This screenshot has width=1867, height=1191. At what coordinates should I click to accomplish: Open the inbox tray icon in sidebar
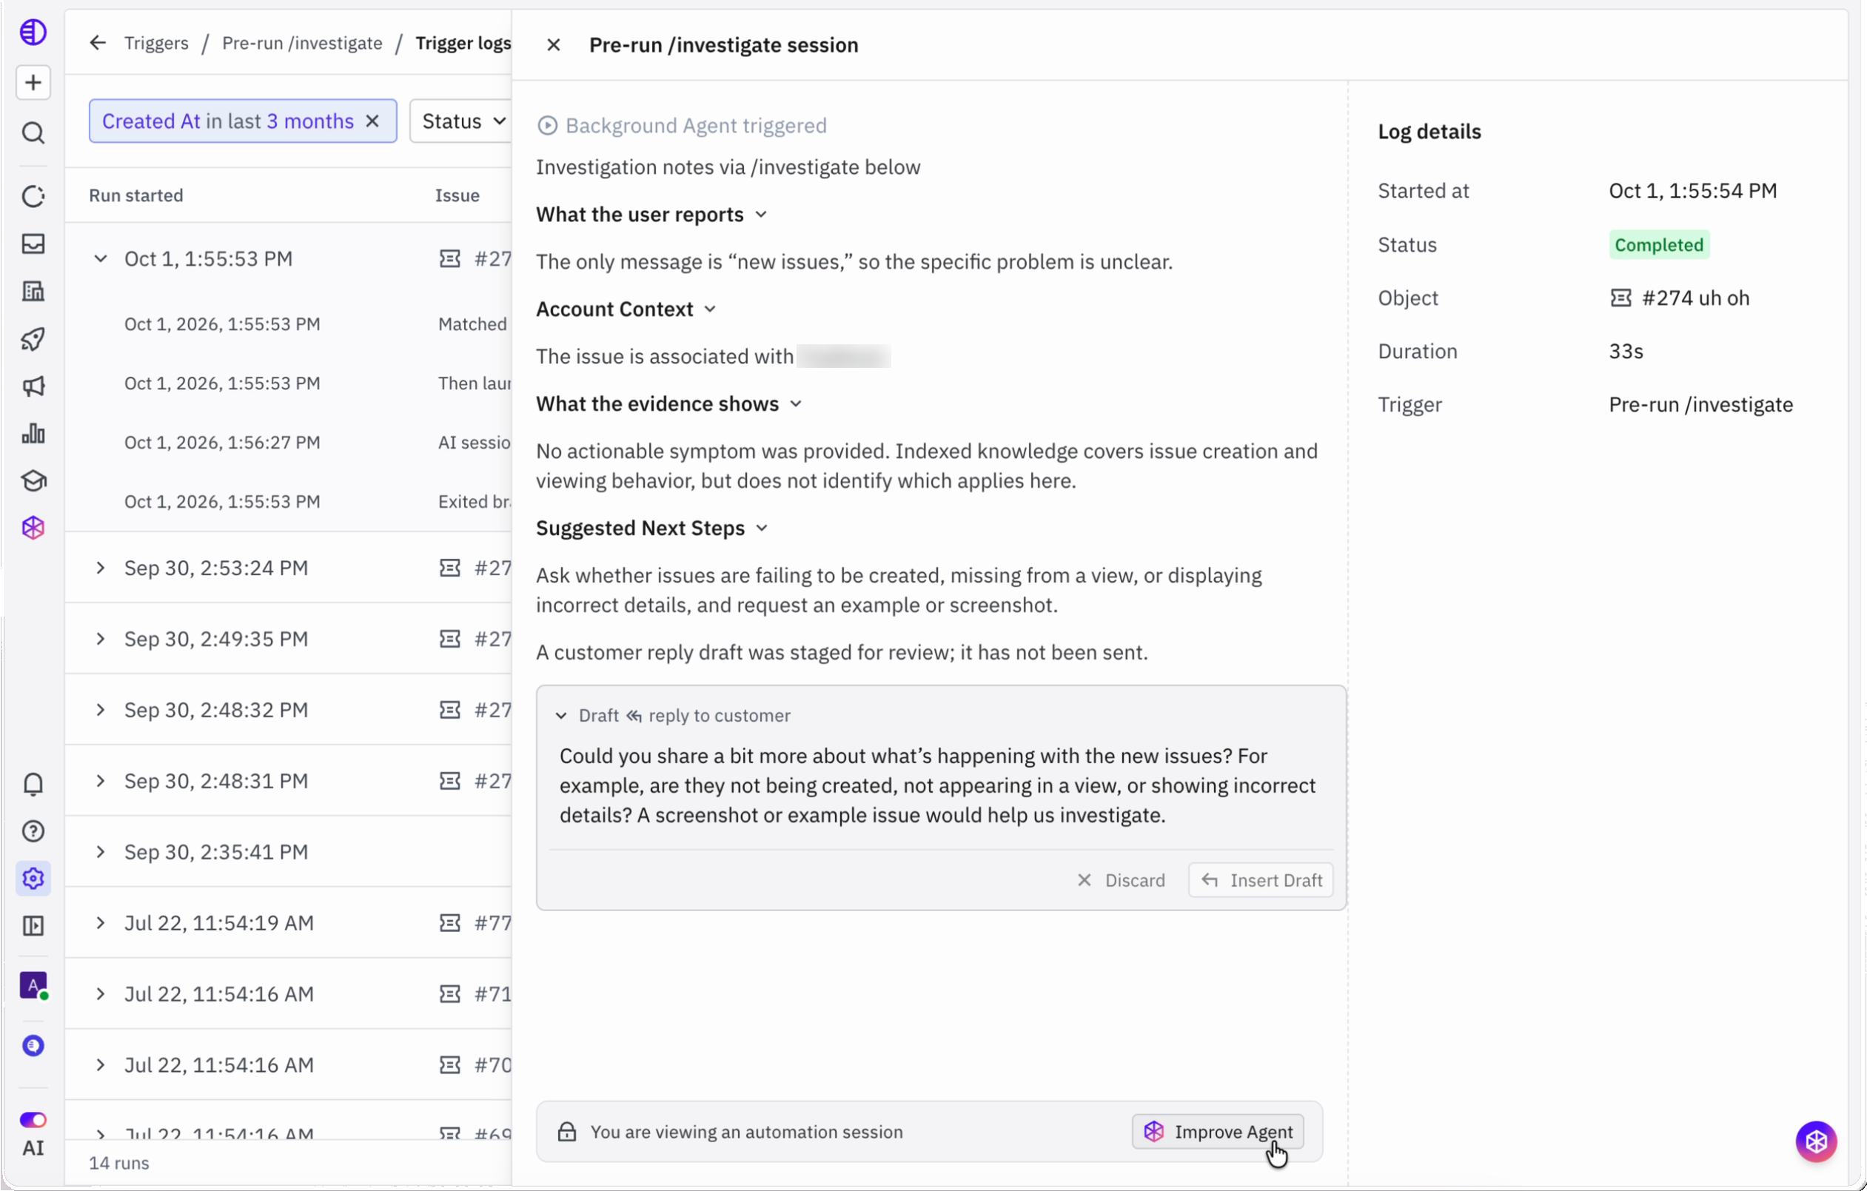point(33,244)
